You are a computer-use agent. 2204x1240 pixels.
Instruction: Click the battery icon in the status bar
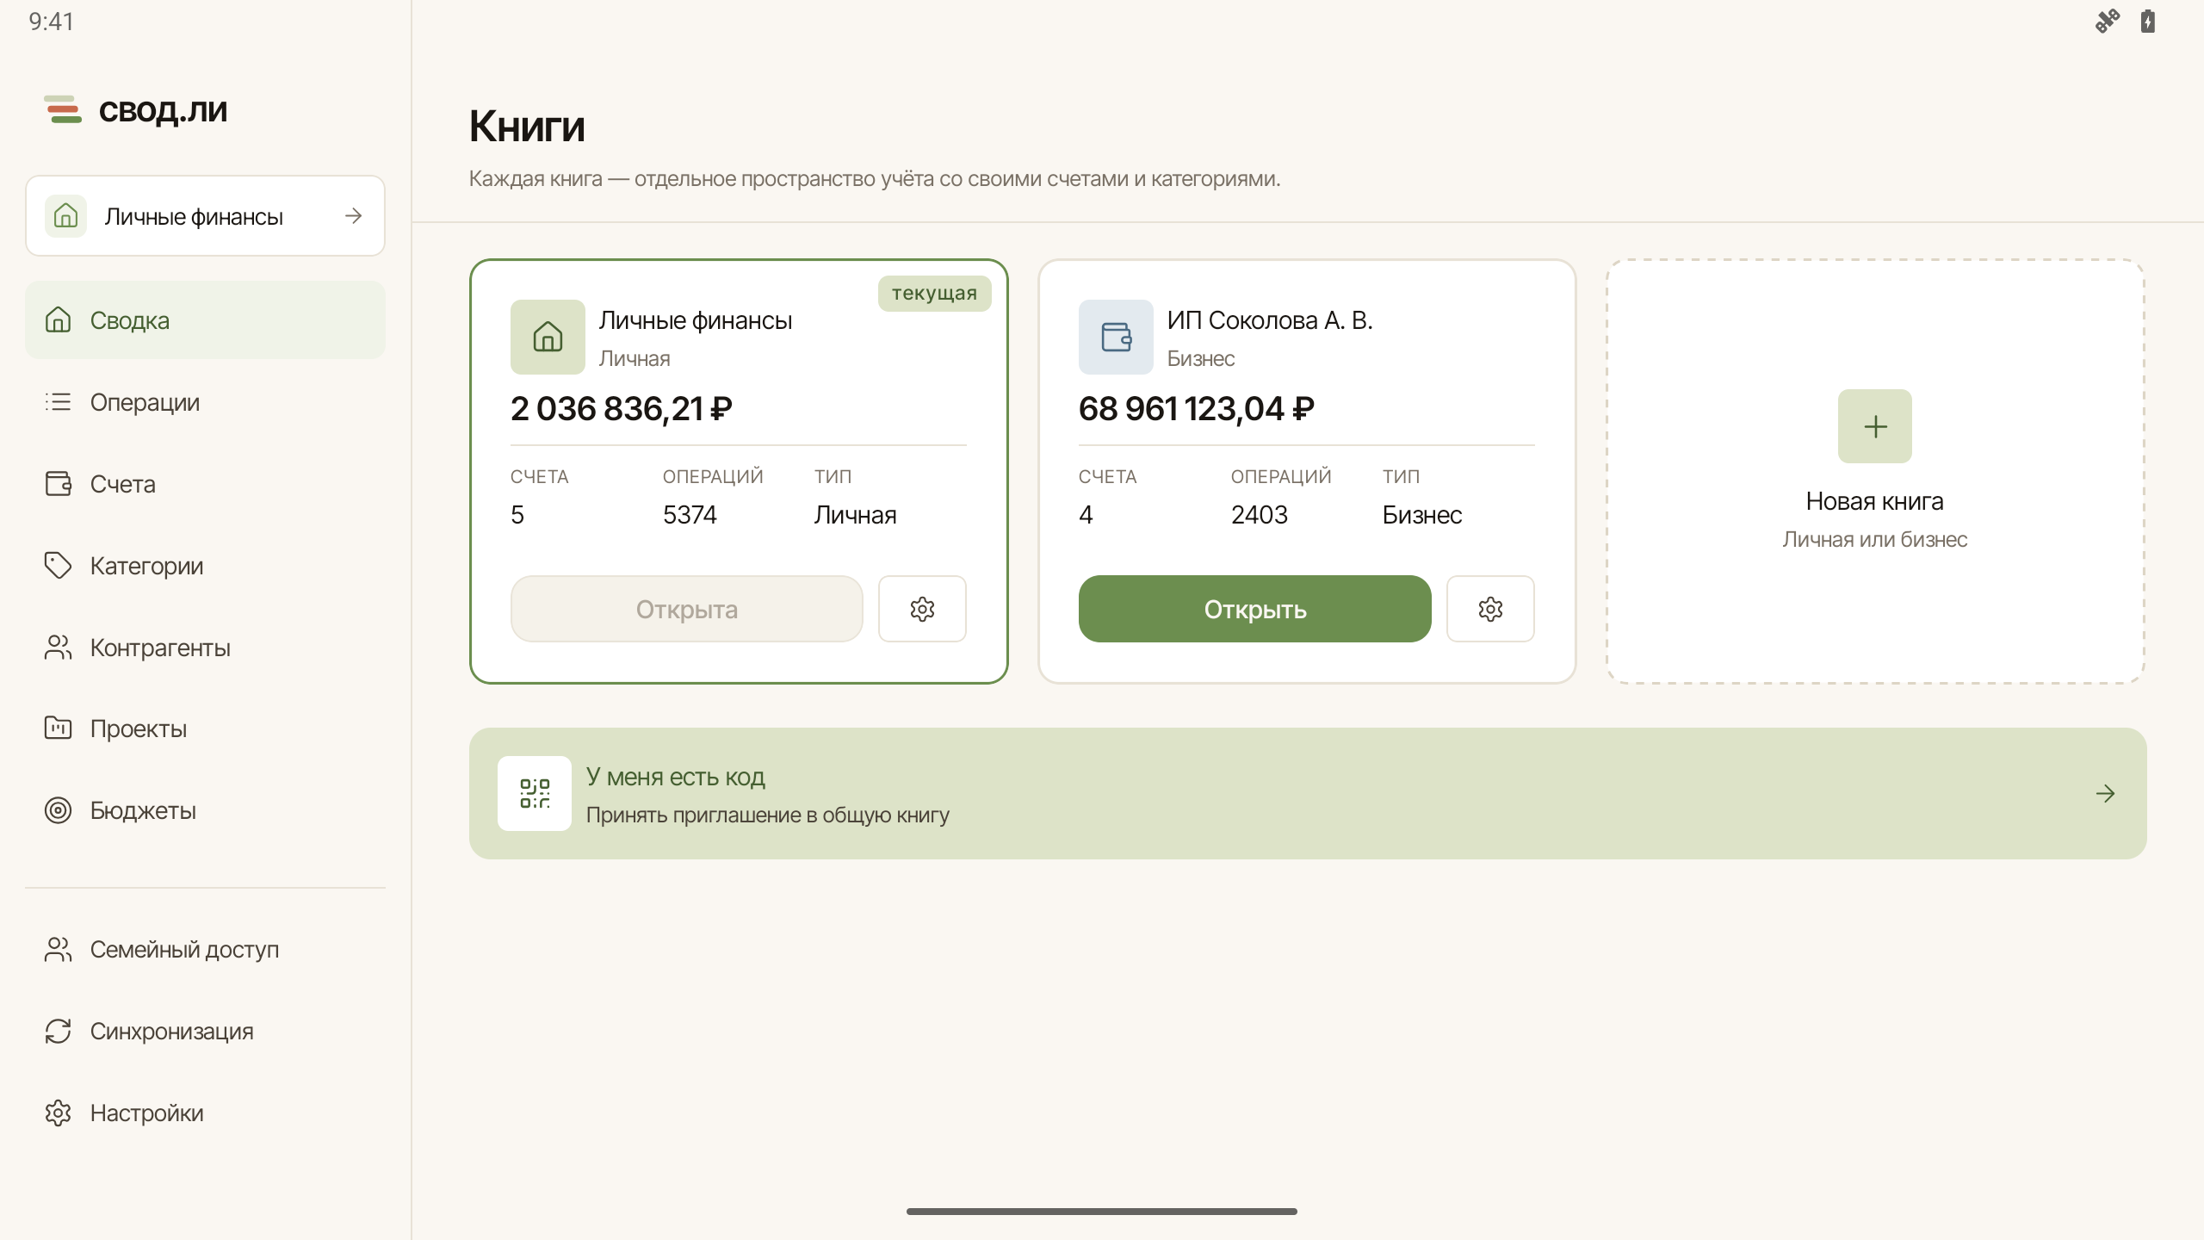click(2148, 21)
